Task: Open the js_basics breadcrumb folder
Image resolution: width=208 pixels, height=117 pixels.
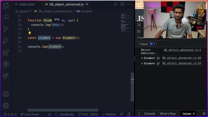Action: click(x=22, y=11)
